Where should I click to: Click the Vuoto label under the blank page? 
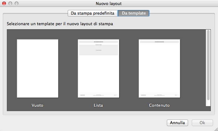tap(37, 105)
